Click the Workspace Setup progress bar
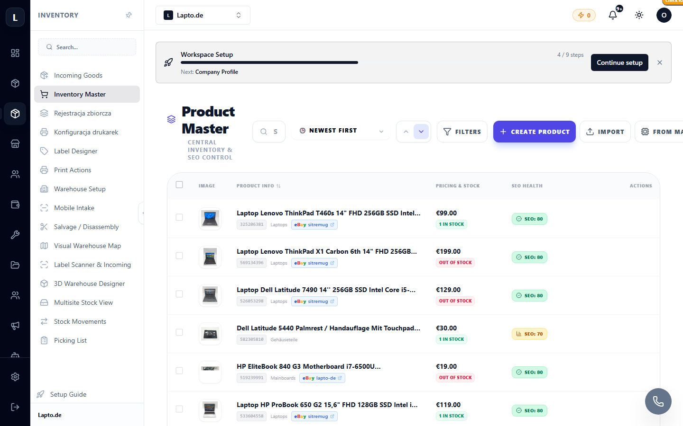 click(x=382, y=62)
